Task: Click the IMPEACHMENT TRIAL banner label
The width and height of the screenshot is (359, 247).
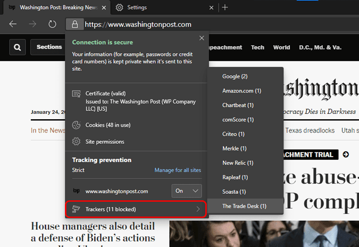Action: coord(311,155)
